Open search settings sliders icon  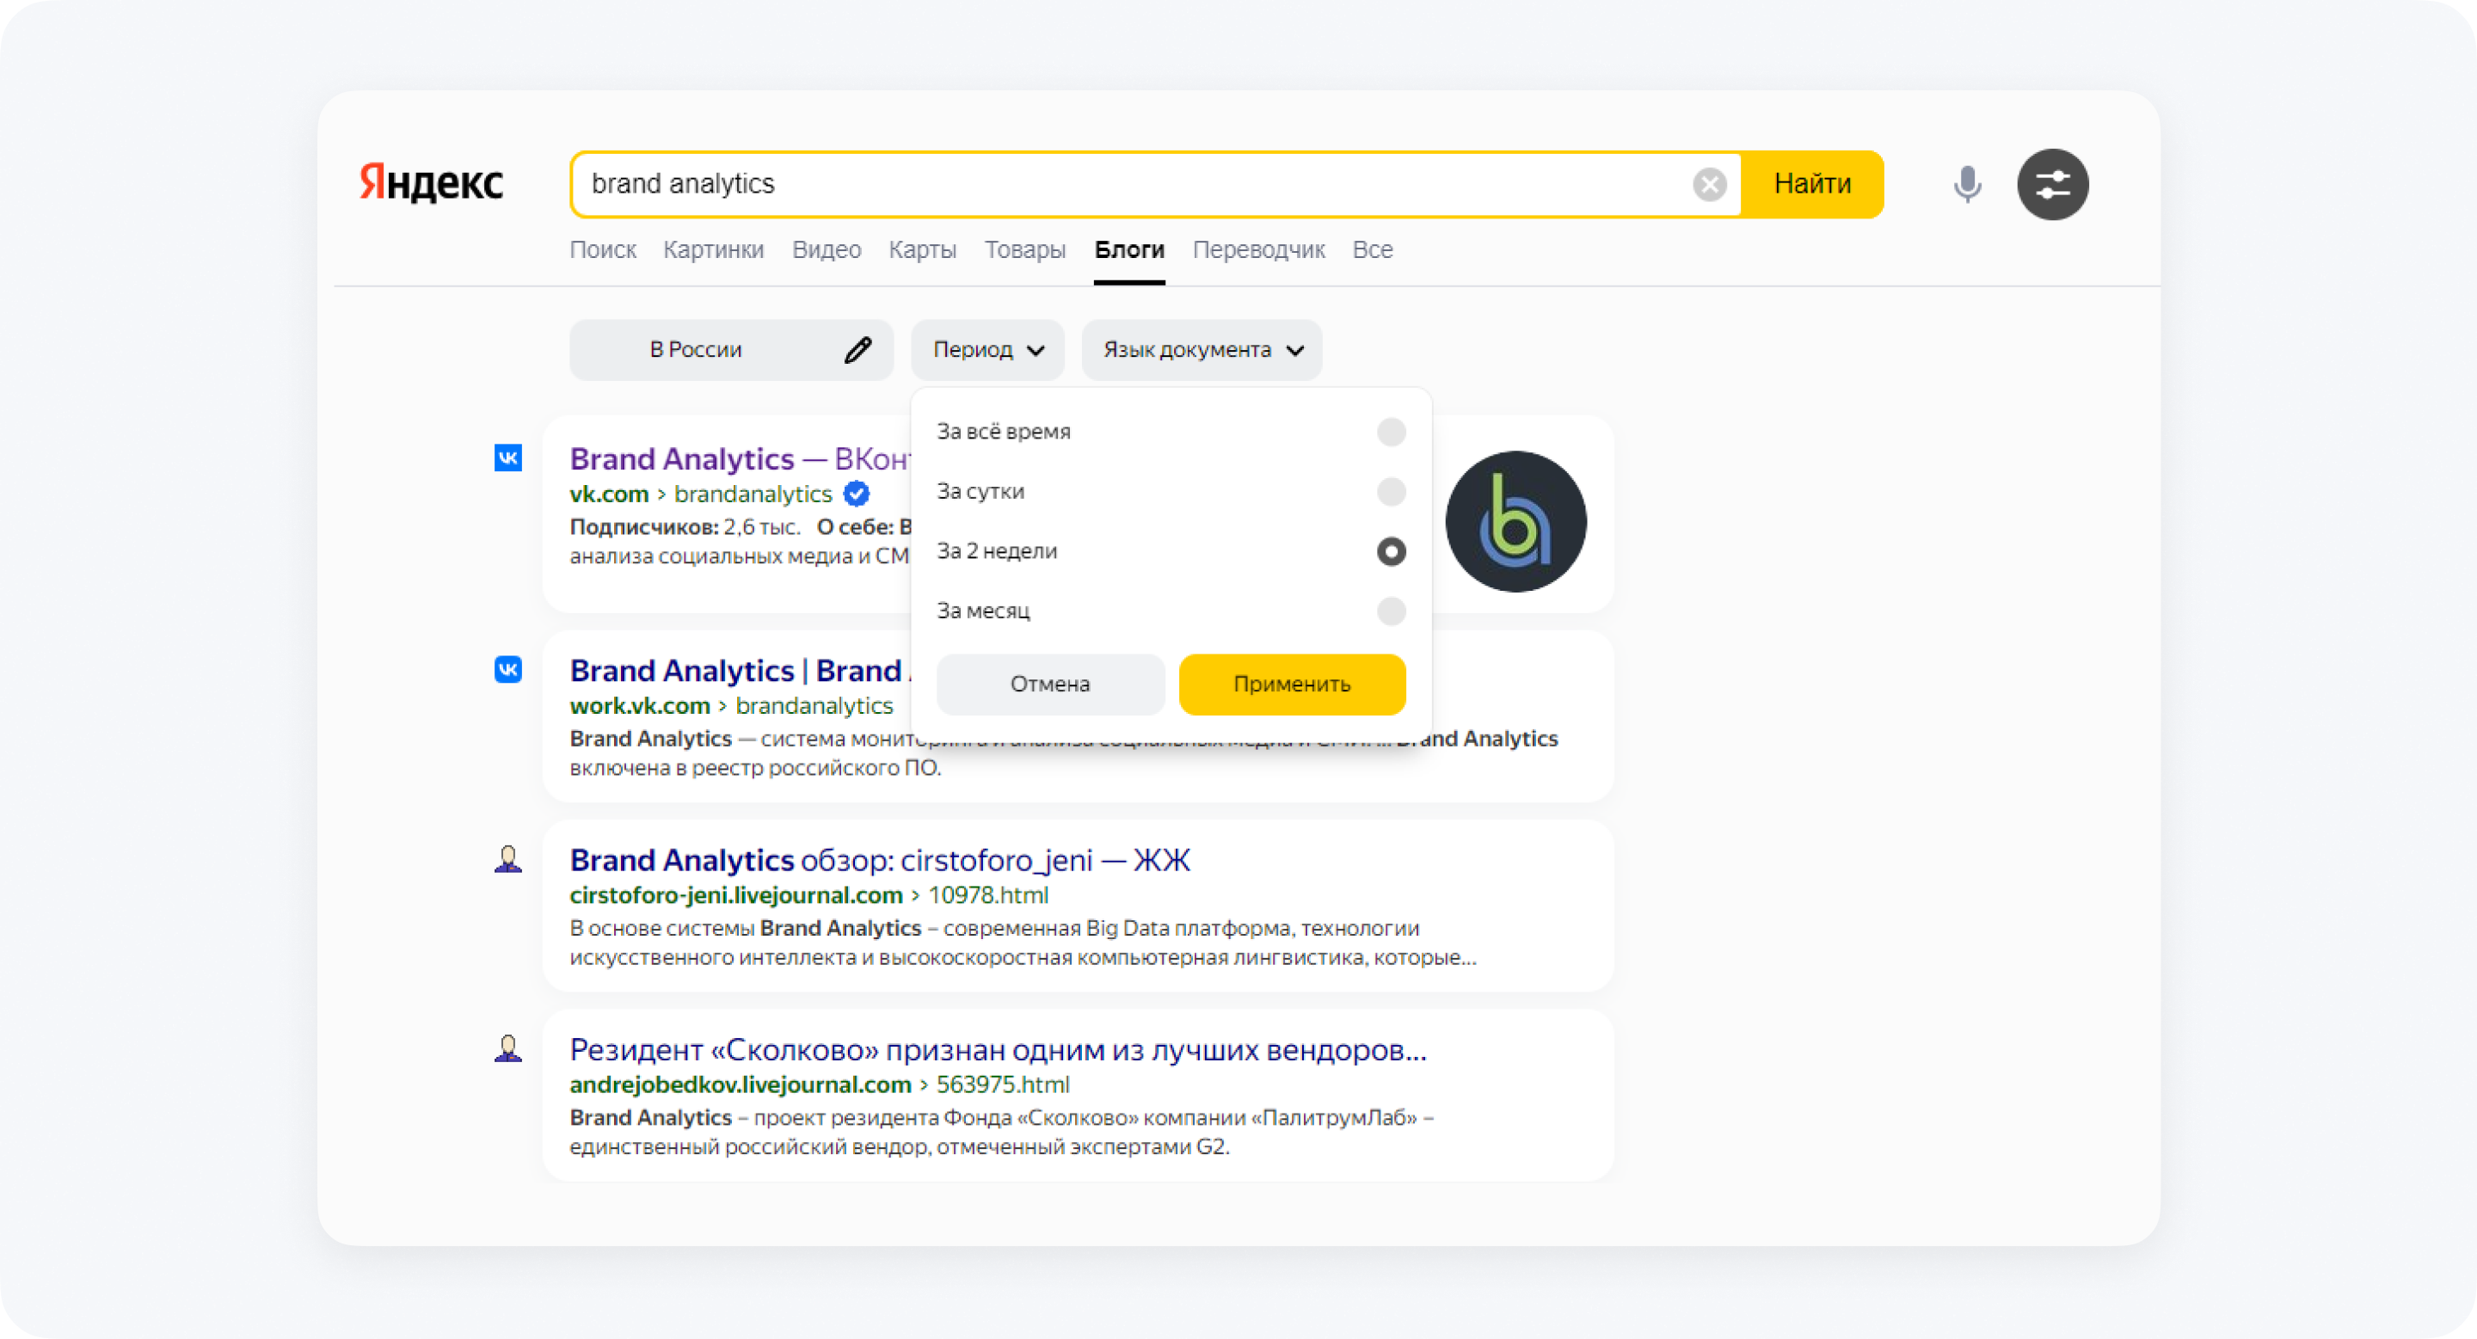point(2052,183)
